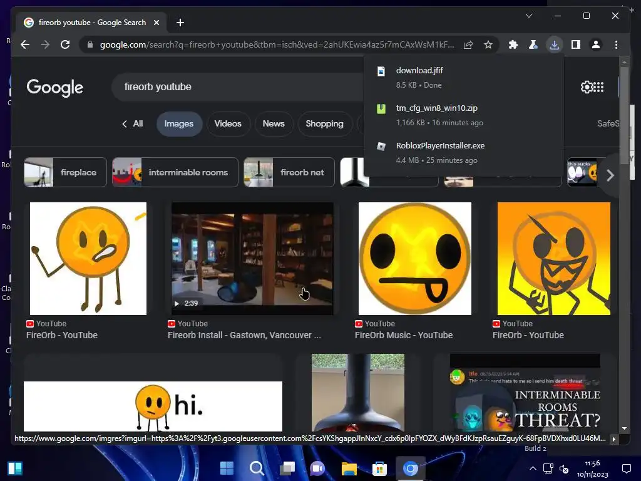
Task: Open Task View on the taskbar
Action: click(287, 468)
